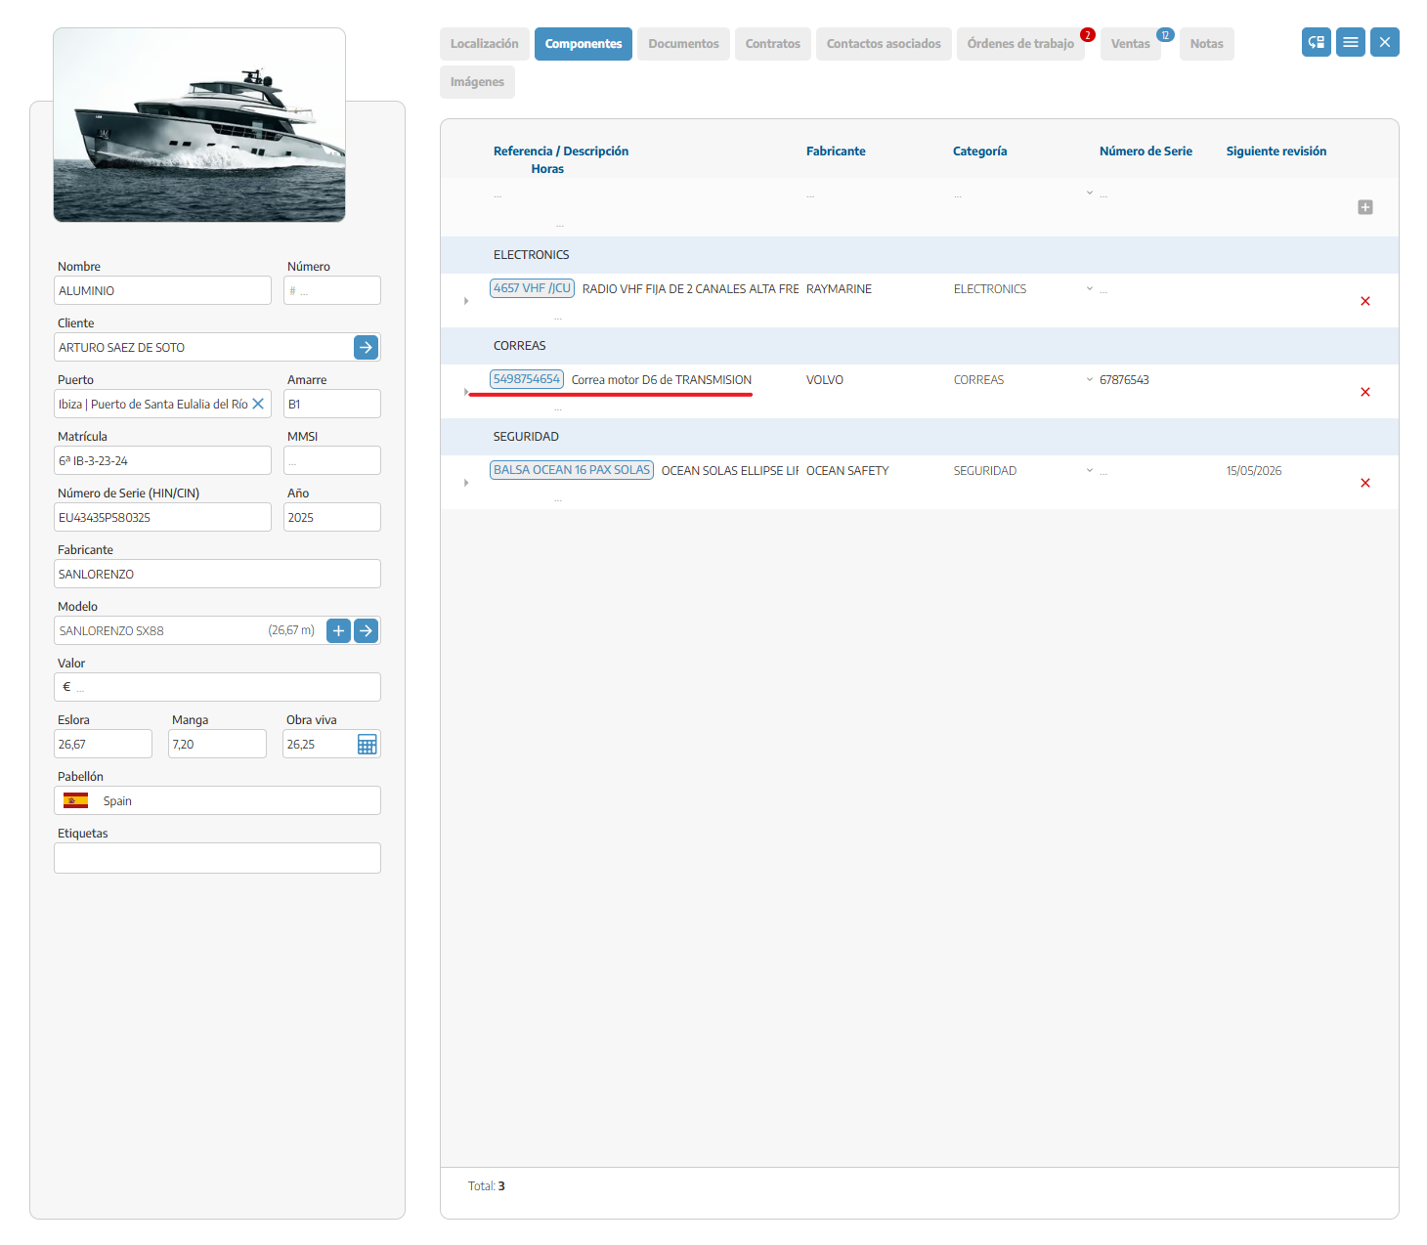1427x1245 pixels.
Task: Select the ELECTRONICS group header row
Action: 920,255
